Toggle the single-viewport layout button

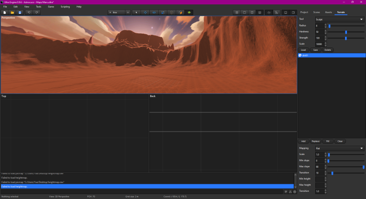click(244, 12)
